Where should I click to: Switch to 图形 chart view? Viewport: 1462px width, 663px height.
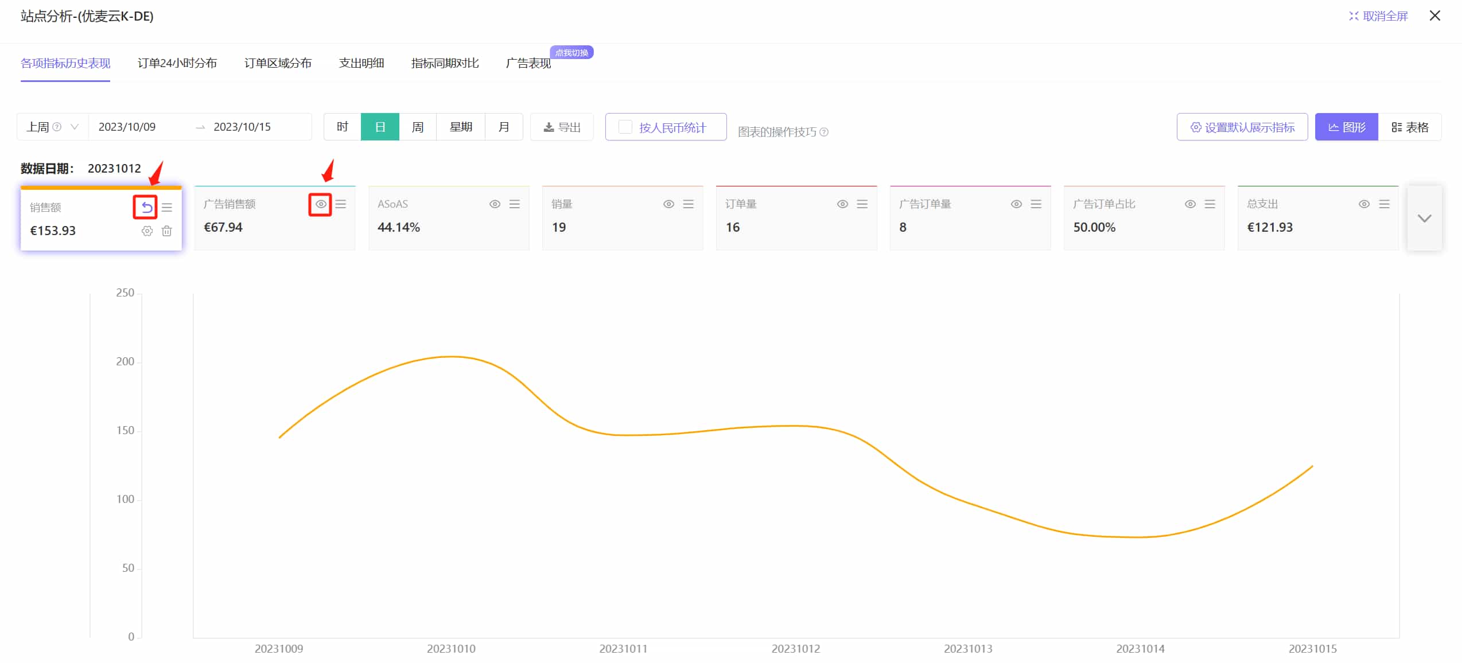pos(1347,127)
